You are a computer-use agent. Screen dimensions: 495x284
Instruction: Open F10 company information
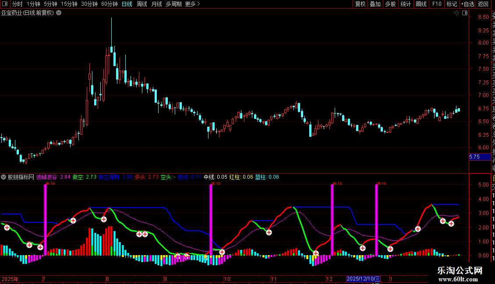pos(437,4)
